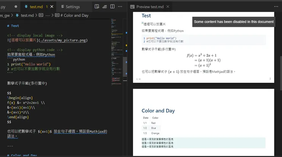This screenshot has height=157, width=282.
Task: Click the Color and Day slide title
Action: click(158, 111)
